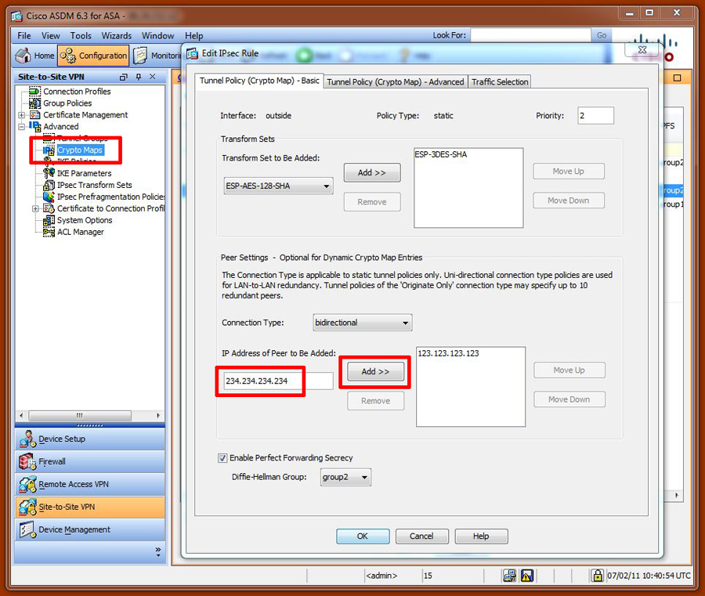Image resolution: width=705 pixels, height=596 pixels.
Task: Open the File menu
Action: click(24, 35)
